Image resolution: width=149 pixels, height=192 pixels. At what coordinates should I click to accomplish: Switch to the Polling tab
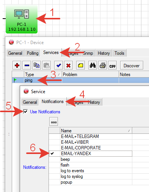coord(33,53)
